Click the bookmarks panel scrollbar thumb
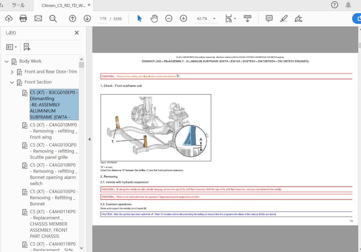Viewport: 361px width, 252px height. point(82,65)
